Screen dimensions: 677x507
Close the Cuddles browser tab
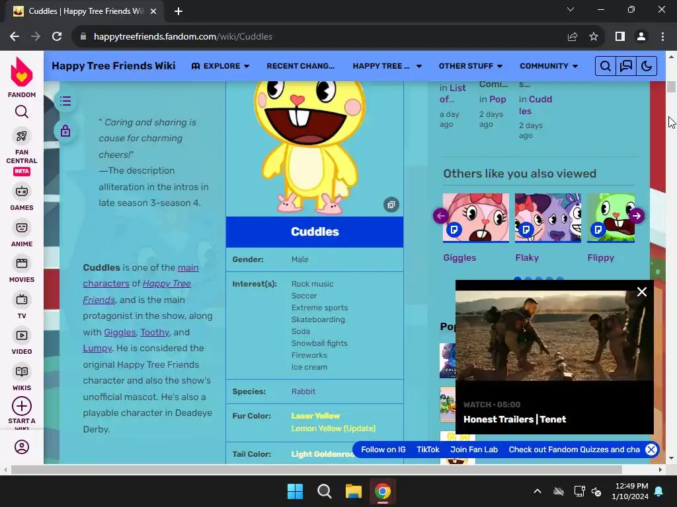coord(153,11)
